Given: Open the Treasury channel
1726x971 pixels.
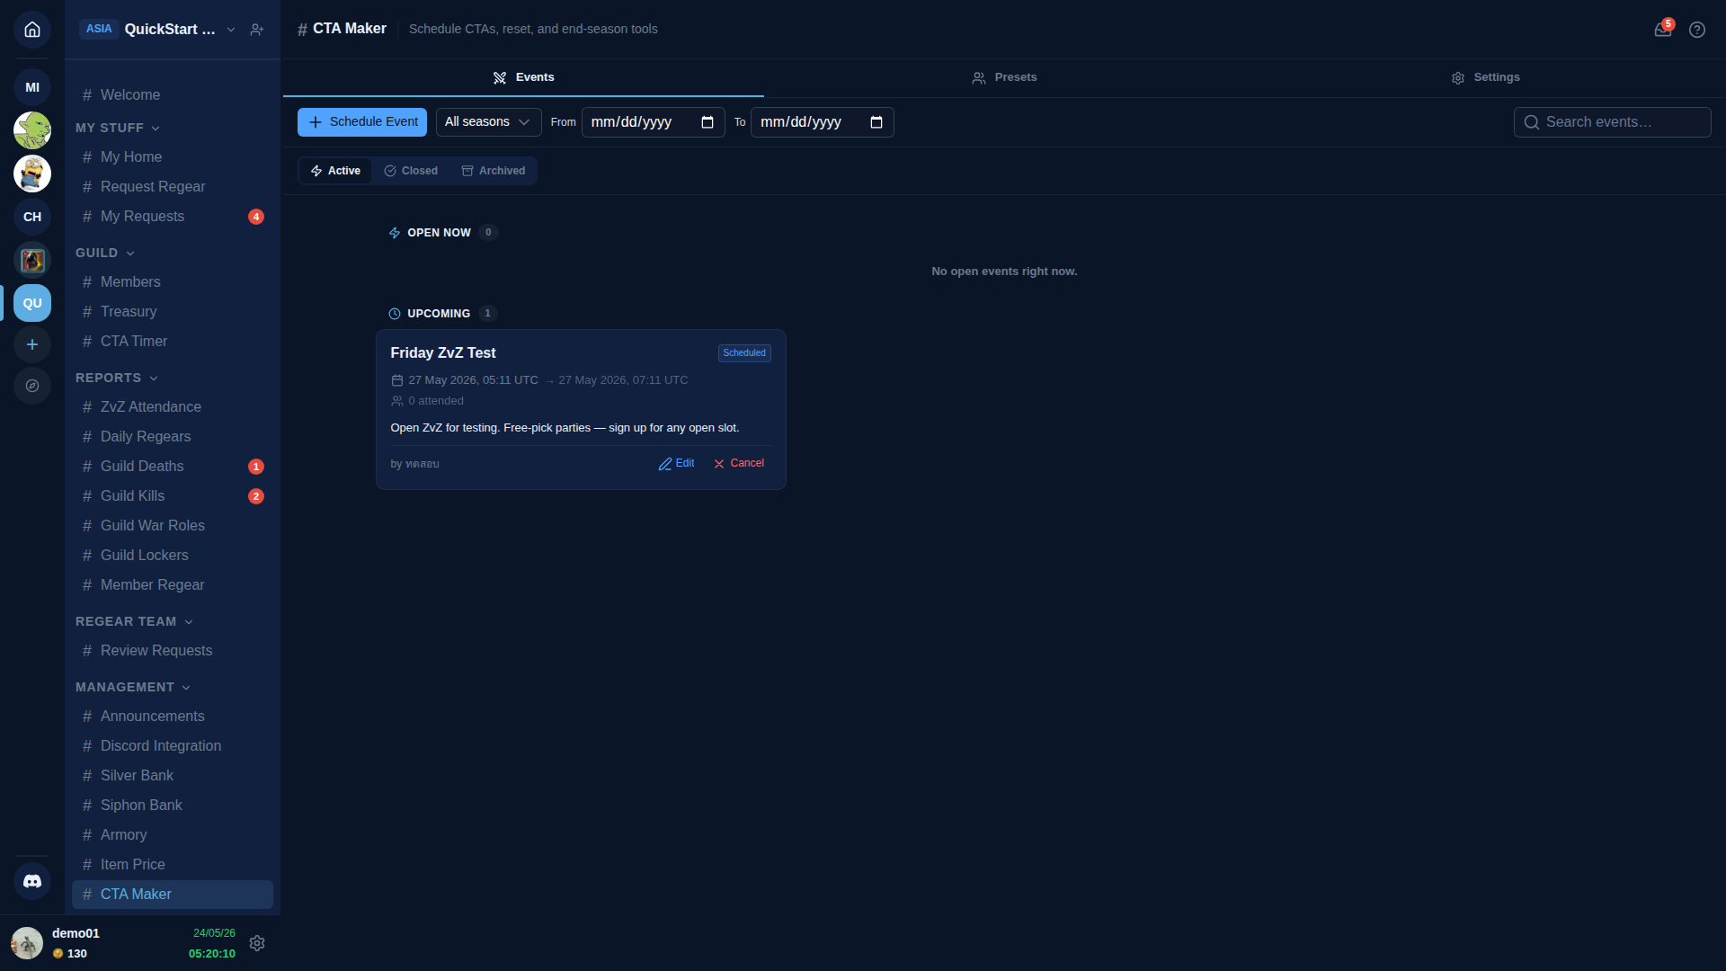Looking at the screenshot, I should 173,312.
